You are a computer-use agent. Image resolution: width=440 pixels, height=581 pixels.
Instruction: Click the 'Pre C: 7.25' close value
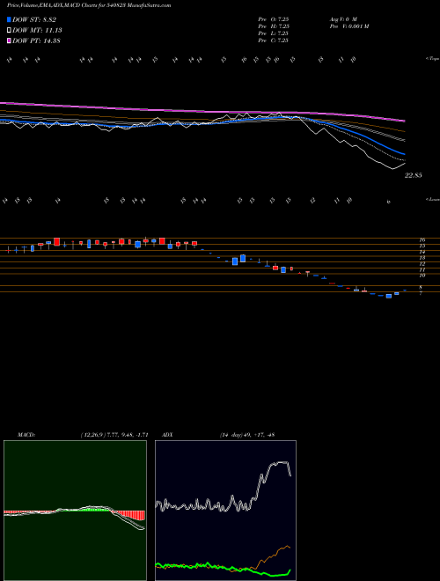(274, 40)
